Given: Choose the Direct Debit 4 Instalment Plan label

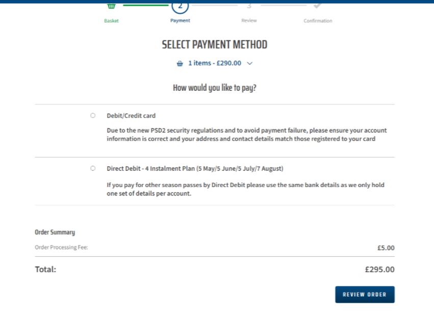Looking at the screenshot, I should click(x=195, y=169).
